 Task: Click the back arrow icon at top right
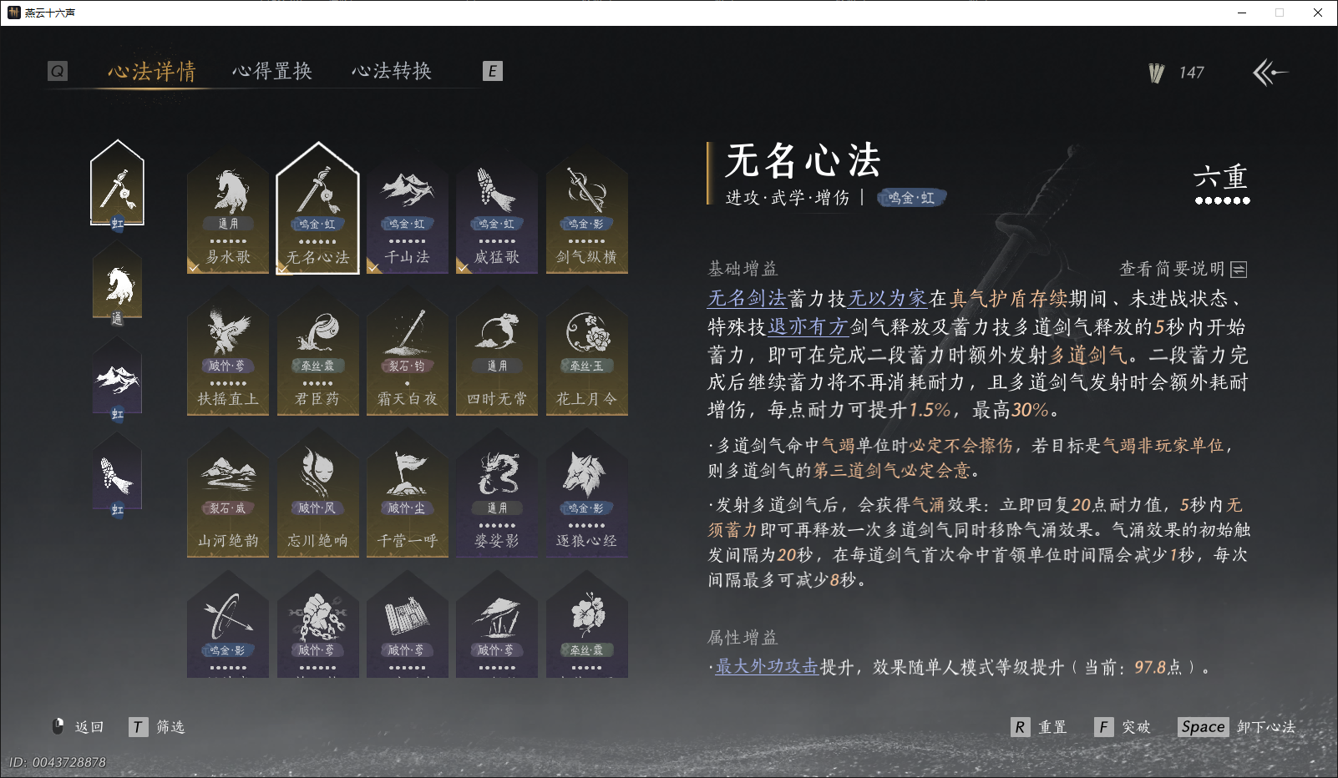pyautogui.click(x=1270, y=73)
